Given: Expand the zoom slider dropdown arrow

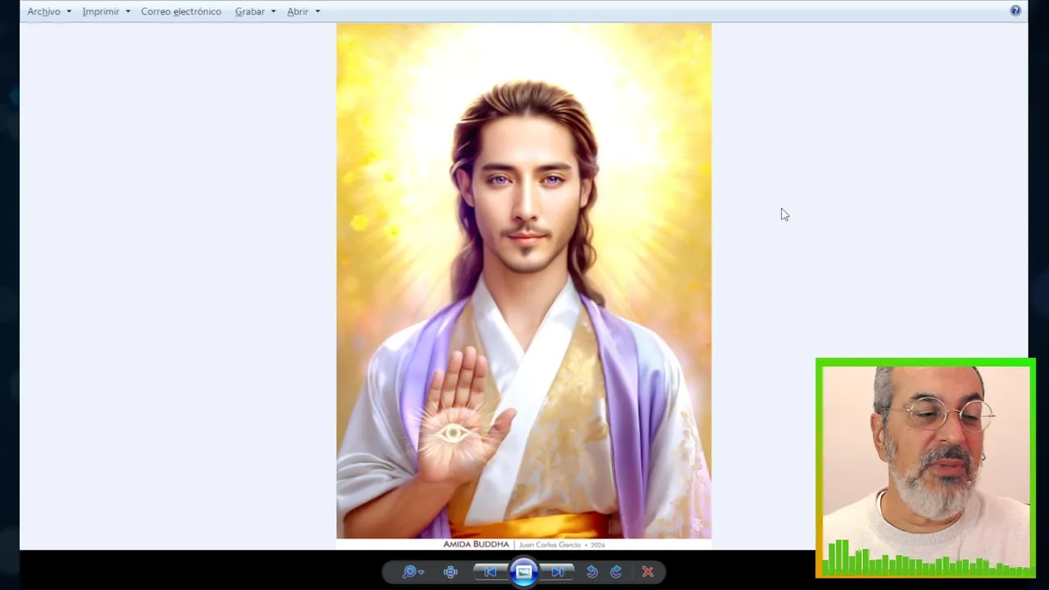Looking at the screenshot, I should pos(421,572).
